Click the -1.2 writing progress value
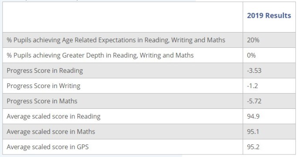Image resolution: width=297 pixels, height=157 pixels. 252,86
